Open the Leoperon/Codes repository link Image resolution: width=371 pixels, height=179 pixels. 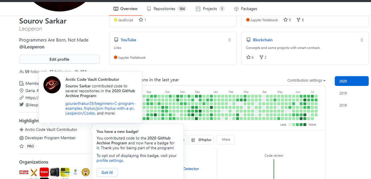(x=80, y=113)
